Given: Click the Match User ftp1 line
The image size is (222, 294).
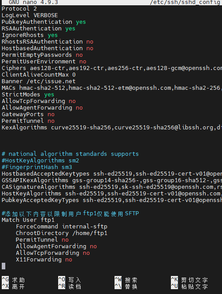Looking at the screenshot, I should (x=28, y=220).
